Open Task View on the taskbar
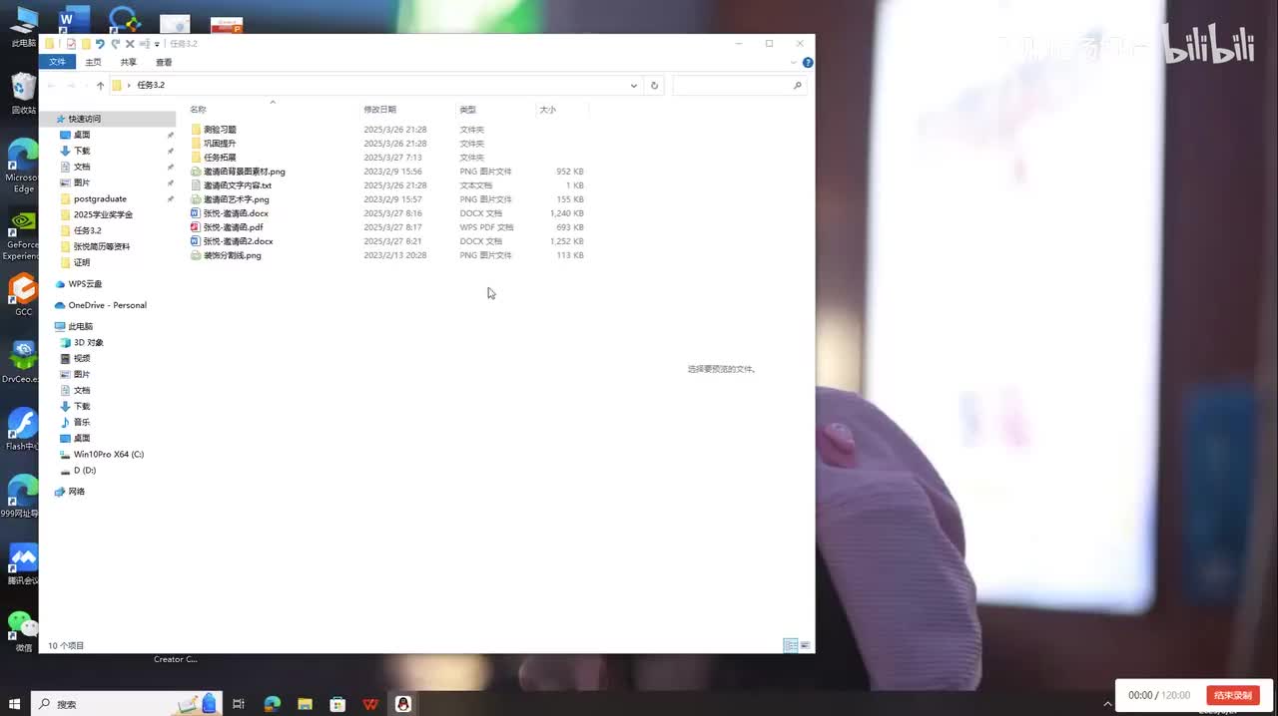 click(x=239, y=704)
